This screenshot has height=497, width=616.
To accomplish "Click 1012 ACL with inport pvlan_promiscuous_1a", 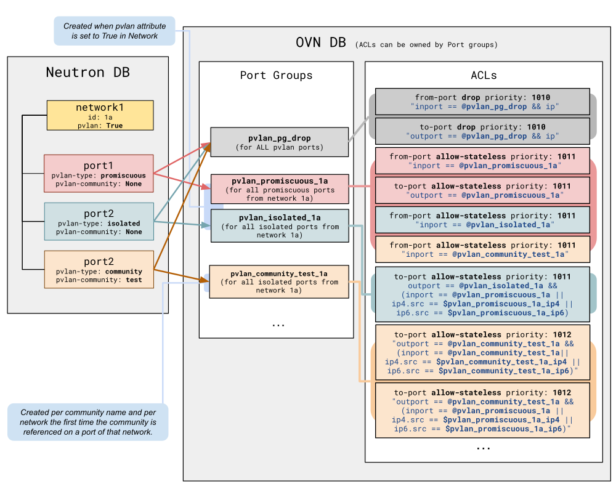I will point(482,410).
